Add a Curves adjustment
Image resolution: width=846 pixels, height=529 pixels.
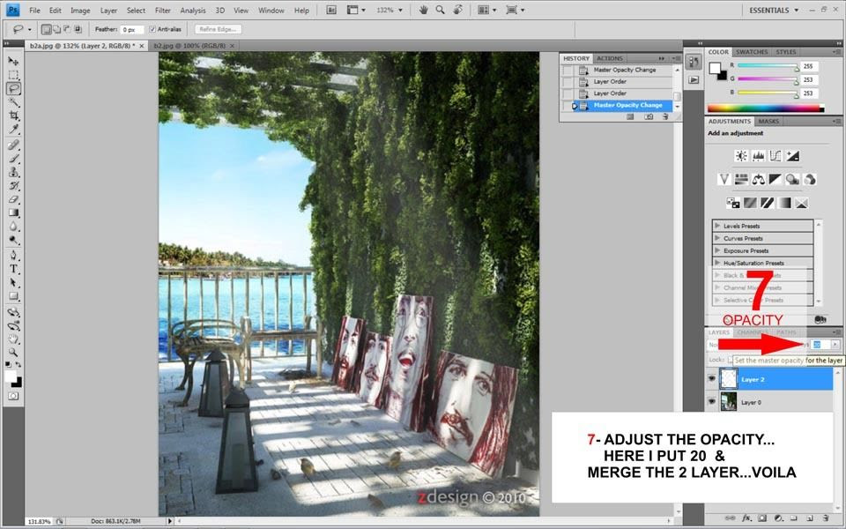(x=775, y=156)
